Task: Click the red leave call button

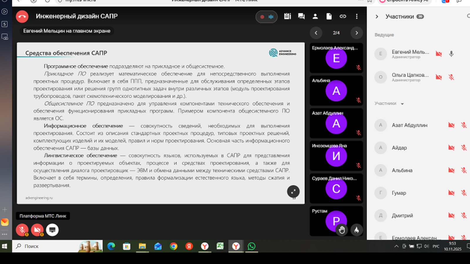Action: [22, 17]
